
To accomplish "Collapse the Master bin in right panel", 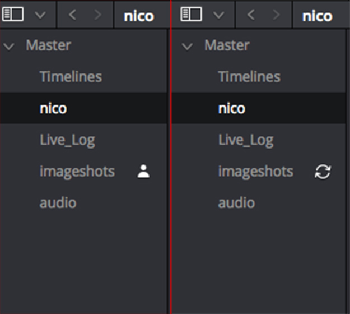I will pos(187,46).
